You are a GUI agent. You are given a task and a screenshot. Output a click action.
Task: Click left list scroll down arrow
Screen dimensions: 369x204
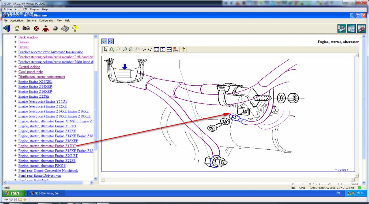(x=95, y=178)
